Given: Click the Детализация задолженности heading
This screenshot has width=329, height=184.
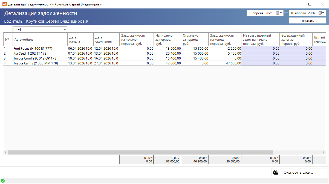Looking at the screenshot, I should click(41, 13).
